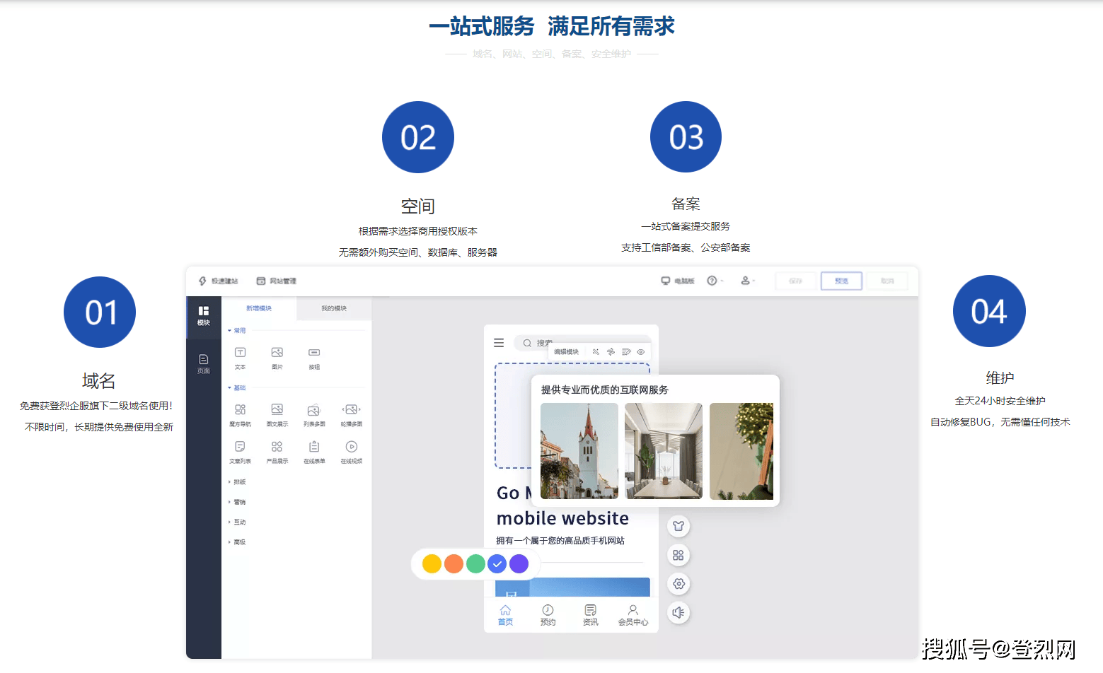Pick the purple color swatch in the palette
The width and height of the screenshot is (1103, 673).
click(519, 563)
